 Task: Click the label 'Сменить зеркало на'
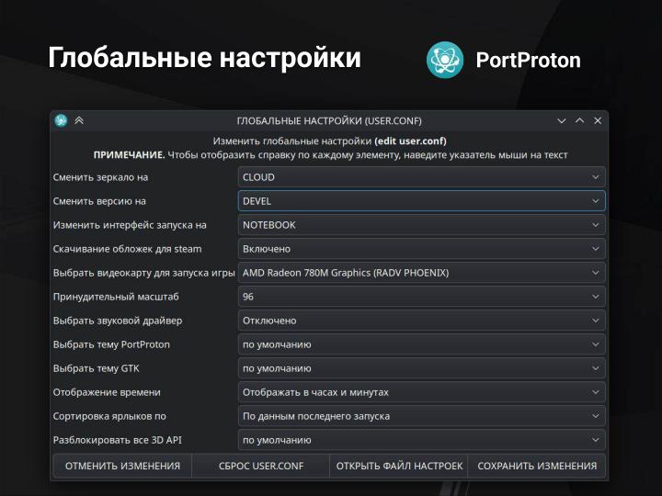pyautogui.click(x=100, y=177)
